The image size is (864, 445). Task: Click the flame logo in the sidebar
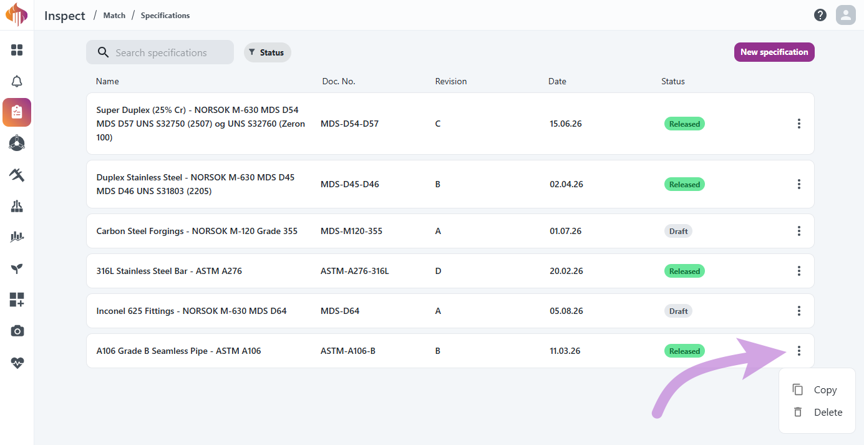point(17,15)
